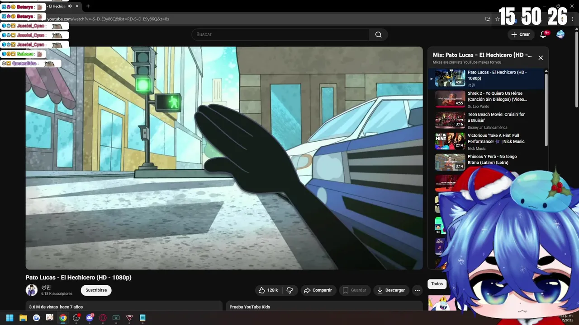Viewport: 579px width, 325px height.
Task: Dislike the Pato Lucas video
Action: coord(290,290)
